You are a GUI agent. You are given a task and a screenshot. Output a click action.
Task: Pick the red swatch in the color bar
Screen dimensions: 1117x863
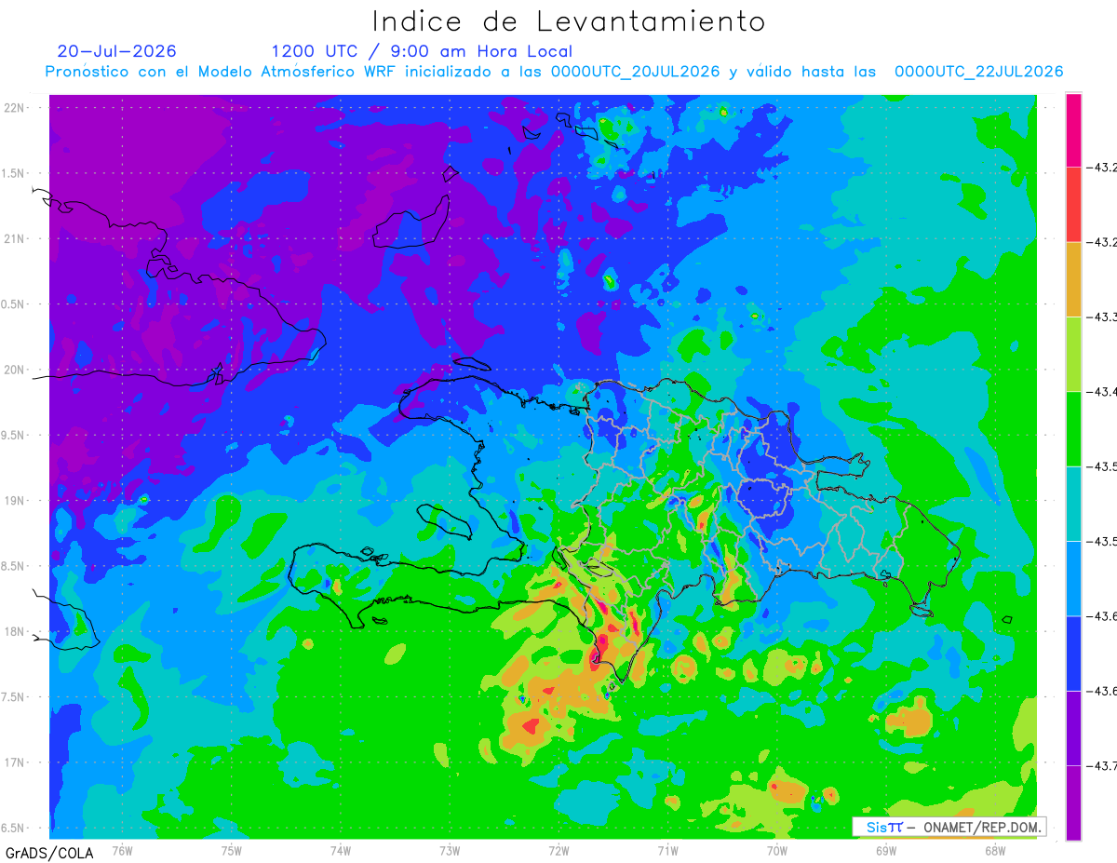1073,205
